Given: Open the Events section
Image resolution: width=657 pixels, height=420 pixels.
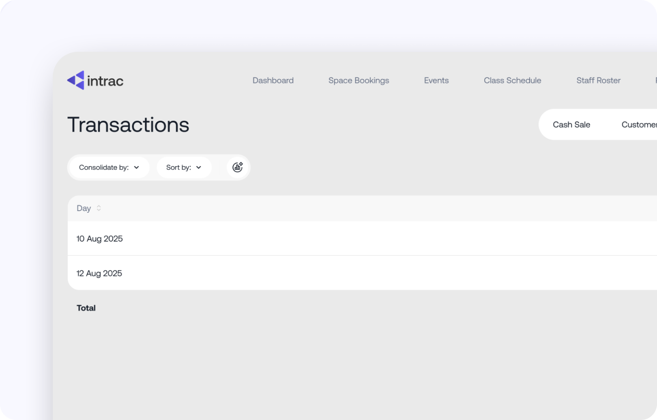Looking at the screenshot, I should [x=436, y=80].
